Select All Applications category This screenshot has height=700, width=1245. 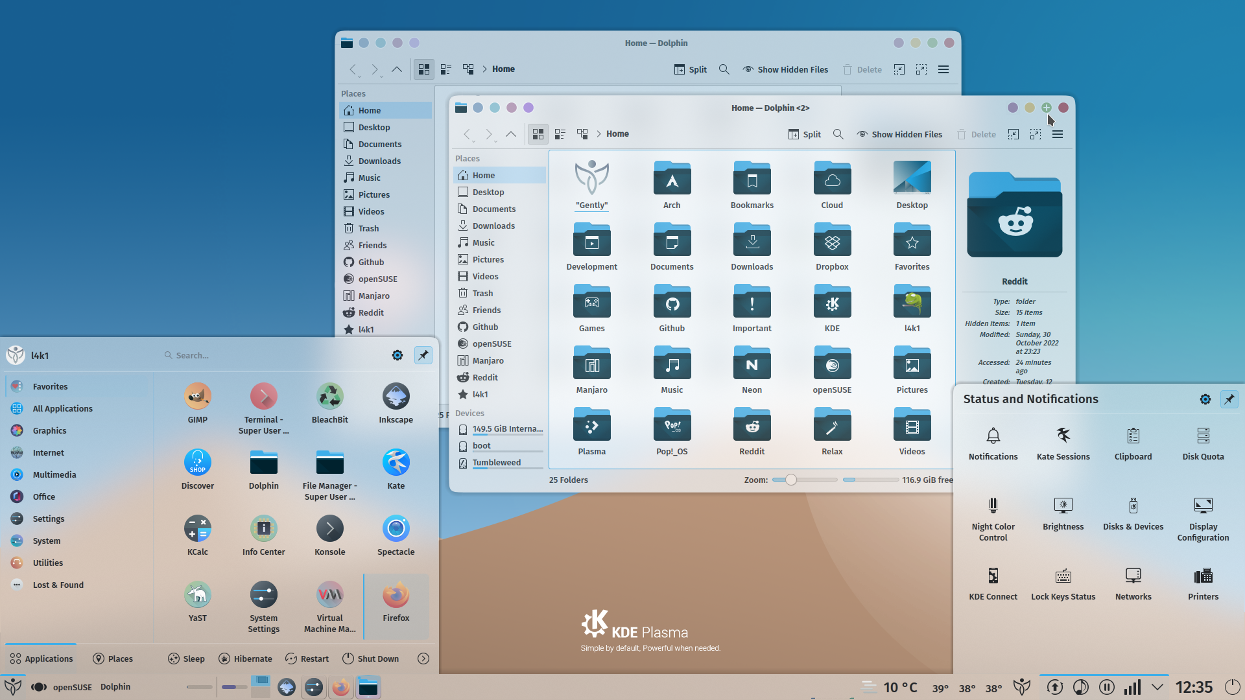pos(77,408)
